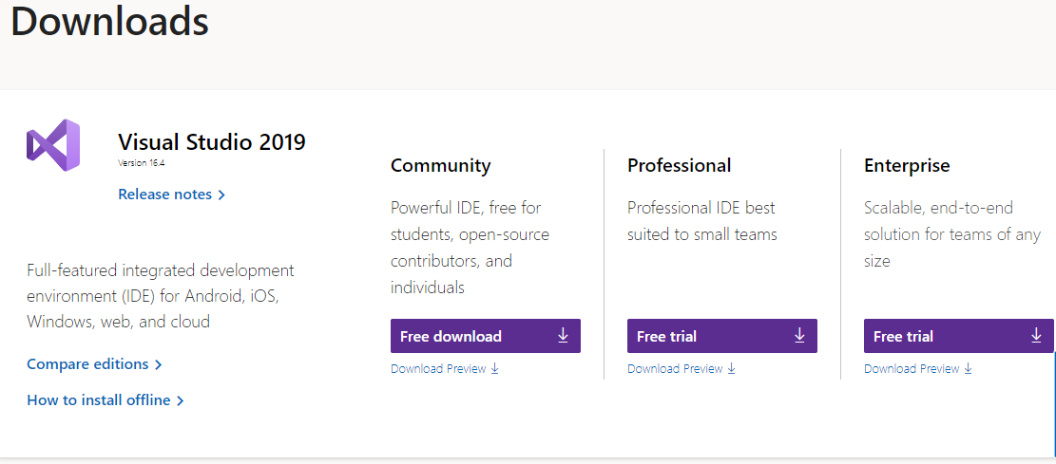Click chevron next to Compare editions
Viewport: 1056px width, 464px height.
159,365
